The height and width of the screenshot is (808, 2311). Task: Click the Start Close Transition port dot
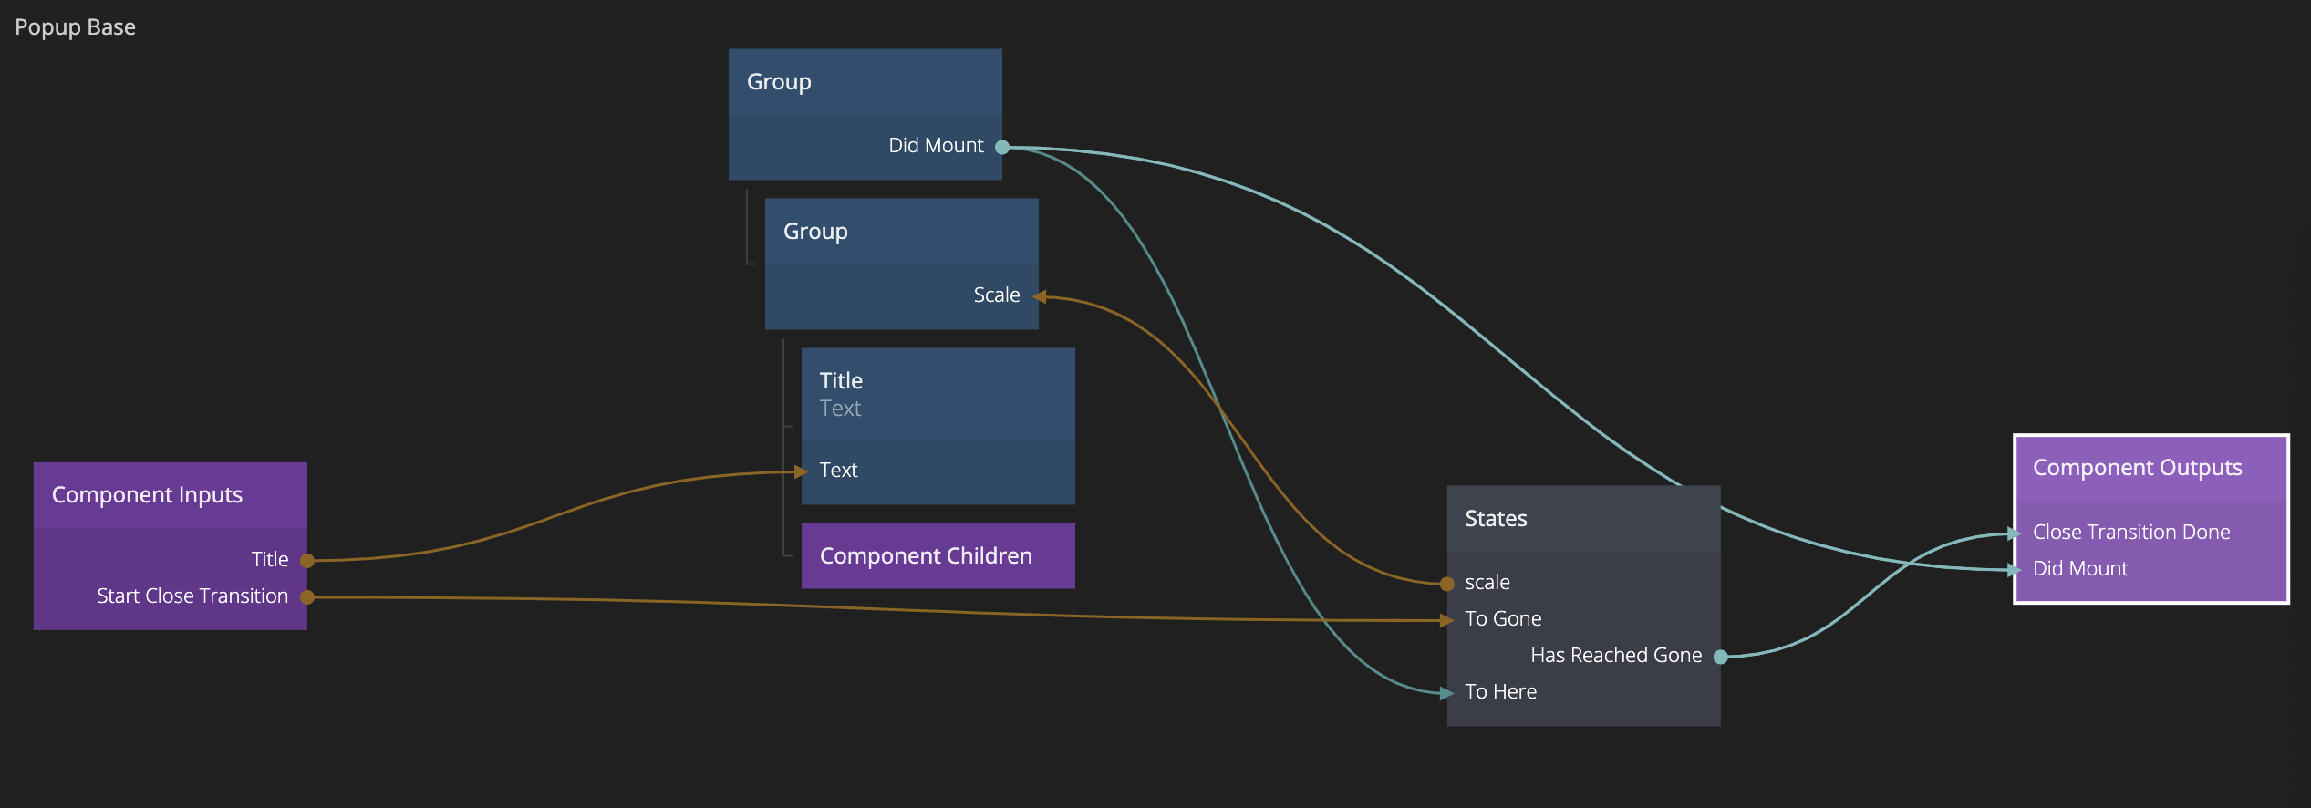(307, 597)
